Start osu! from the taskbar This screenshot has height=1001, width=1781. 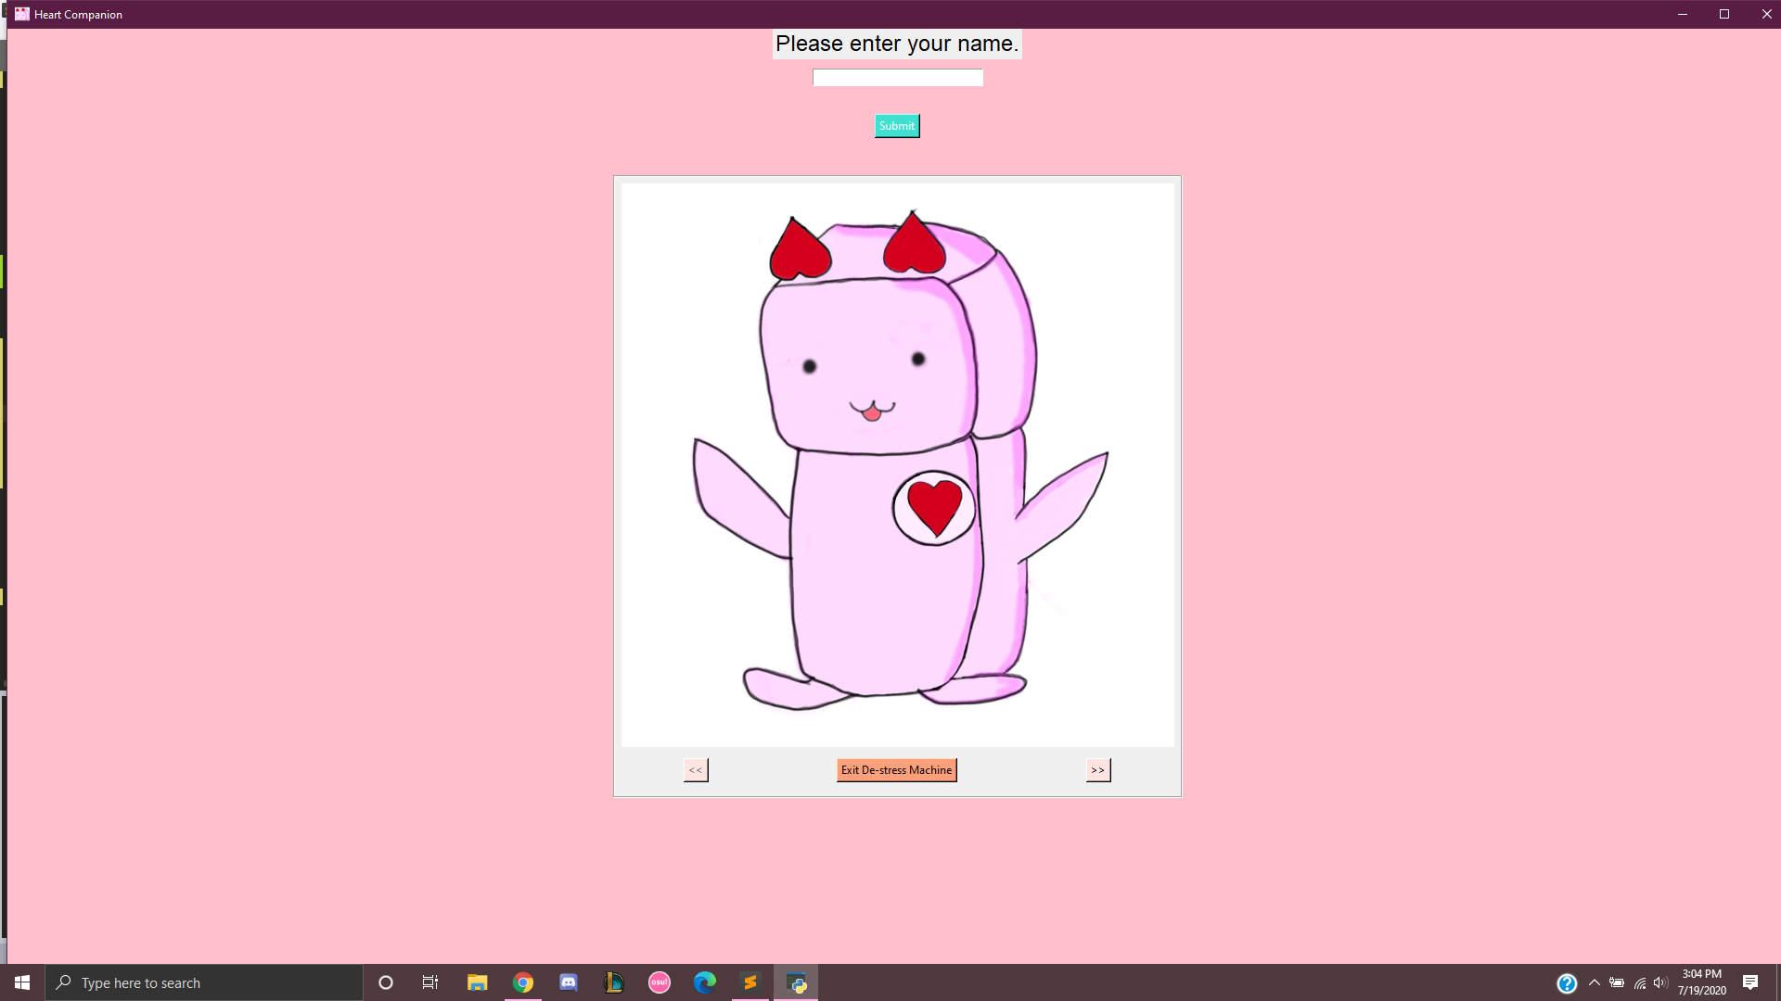(x=660, y=982)
